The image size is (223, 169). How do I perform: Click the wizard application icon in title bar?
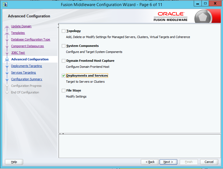pos(5,4)
